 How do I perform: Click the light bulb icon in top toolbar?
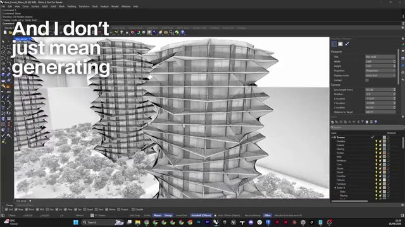coord(121,33)
